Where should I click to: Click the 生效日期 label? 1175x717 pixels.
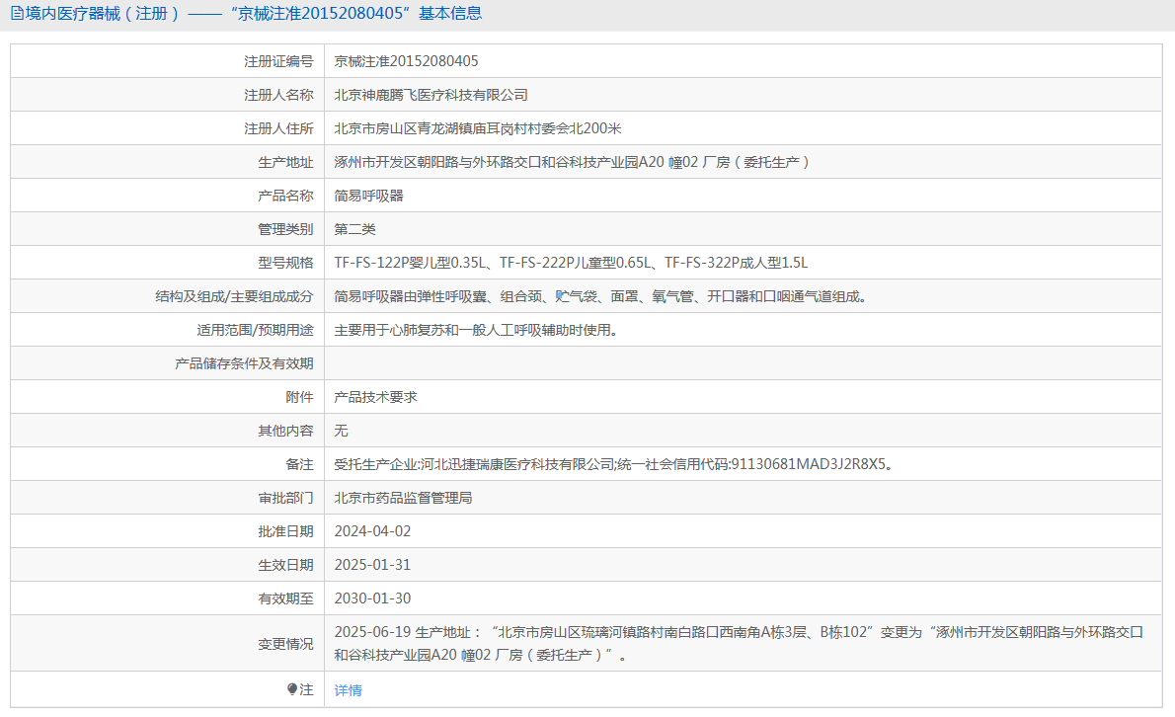(285, 565)
